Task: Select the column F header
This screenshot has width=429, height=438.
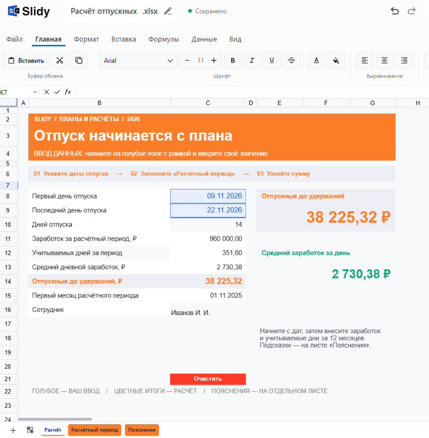Action: [326, 103]
